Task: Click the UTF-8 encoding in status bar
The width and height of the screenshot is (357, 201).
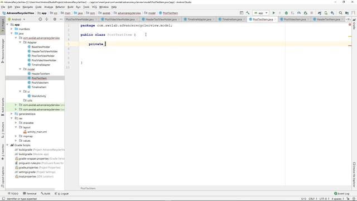Action: (324, 199)
